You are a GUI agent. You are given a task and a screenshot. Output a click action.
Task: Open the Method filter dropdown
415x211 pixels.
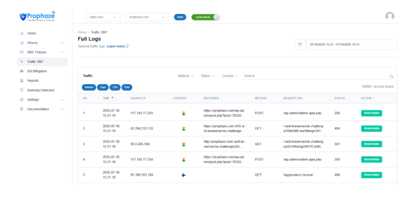(x=186, y=76)
